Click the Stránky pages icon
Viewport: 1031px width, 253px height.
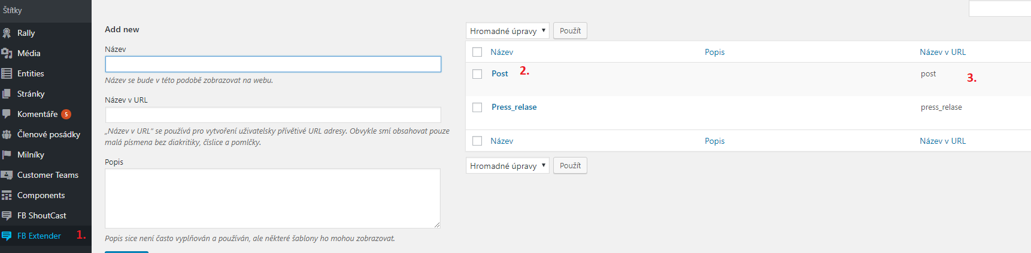tap(7, 94)
